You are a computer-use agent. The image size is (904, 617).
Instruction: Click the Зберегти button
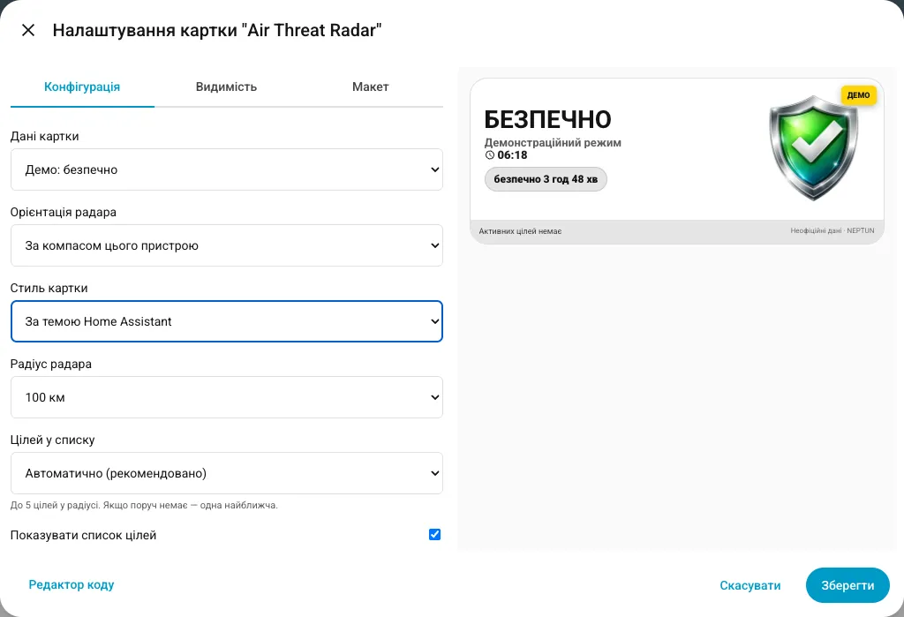click(847, 585)
